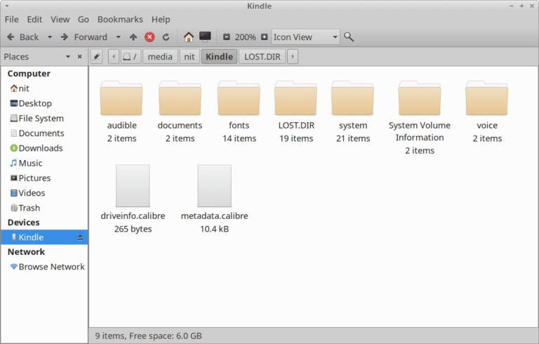Image resolution: width=539 pixels, height=344 pixels.
Task: Navigate to nit in the path bar
Action: coord(189,57)
